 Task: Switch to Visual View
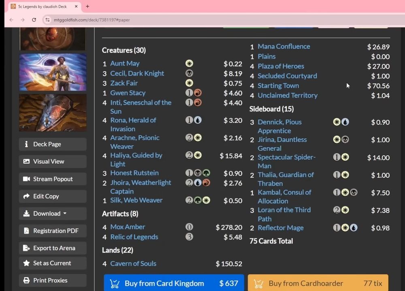click(53, 161)
